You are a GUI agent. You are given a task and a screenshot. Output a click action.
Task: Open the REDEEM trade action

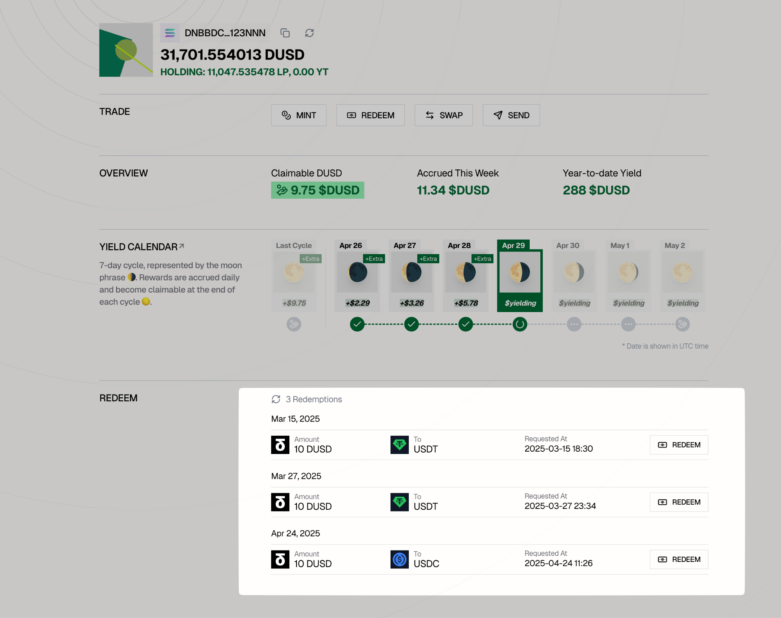click(x=370, y=115)
